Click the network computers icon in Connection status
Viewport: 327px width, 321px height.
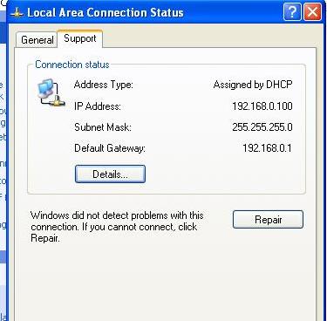[x=51, y=92]
